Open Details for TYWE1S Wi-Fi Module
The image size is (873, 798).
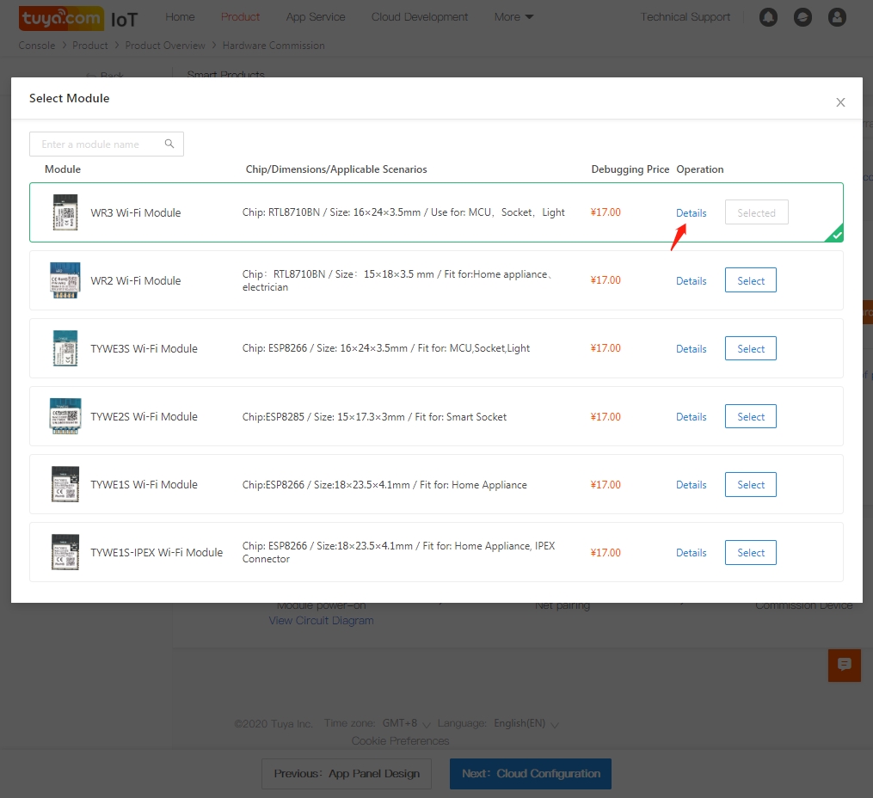(691, 485)
